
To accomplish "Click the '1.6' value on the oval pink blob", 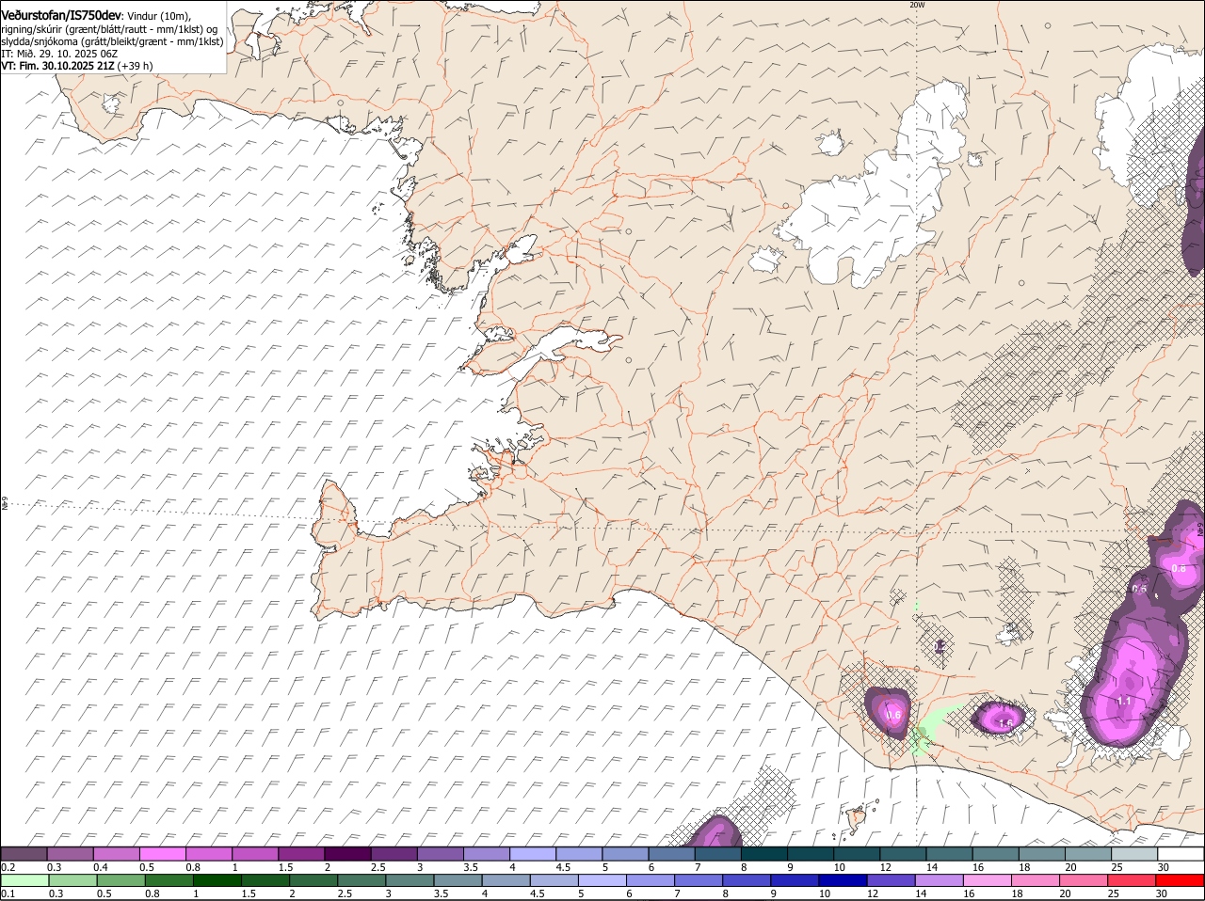I will [1005, 723].
